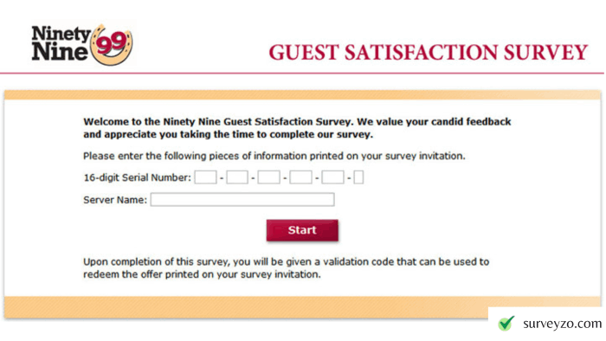Focus the first serial number box
This screenshot has height=341, width=606.
[x=206, y=177]
